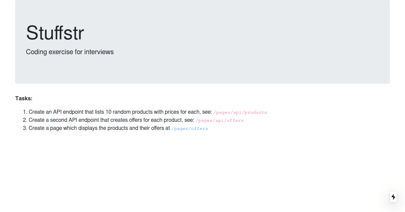Click the blank white area below the tasks
Image resolution: width=405 pixels, height=212 pixels.
[202, 168]
